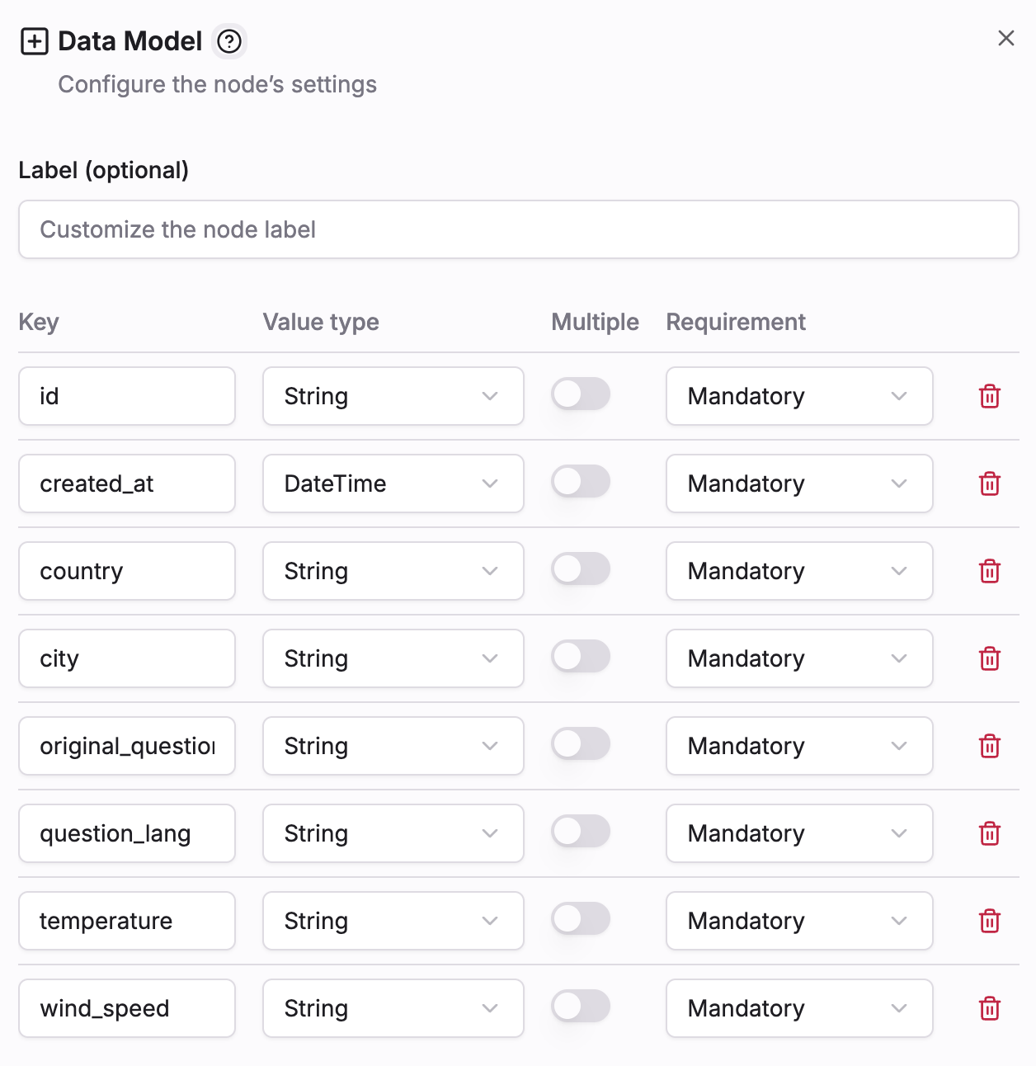Click the Label customize input field

(518, 230)
